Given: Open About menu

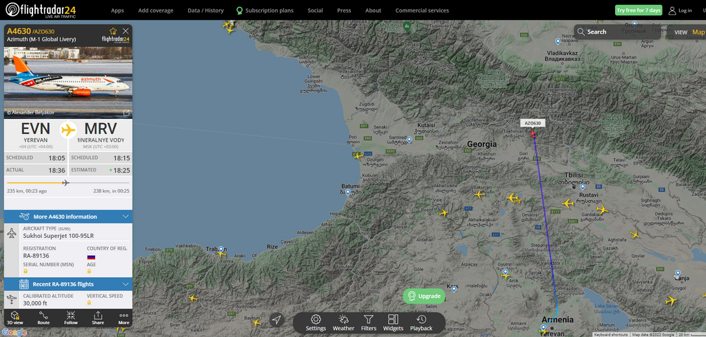Looking at the screenshot, I should pyautogui.click(x=373, y=10).
